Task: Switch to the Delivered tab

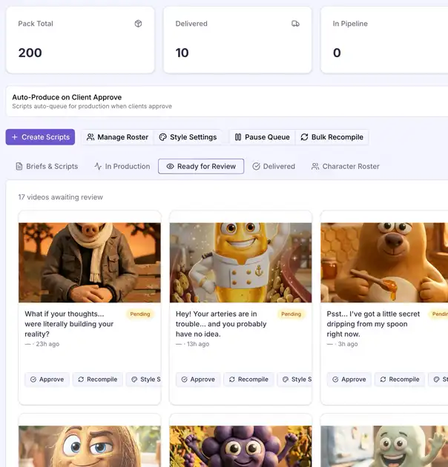Action: coord(274,166)
